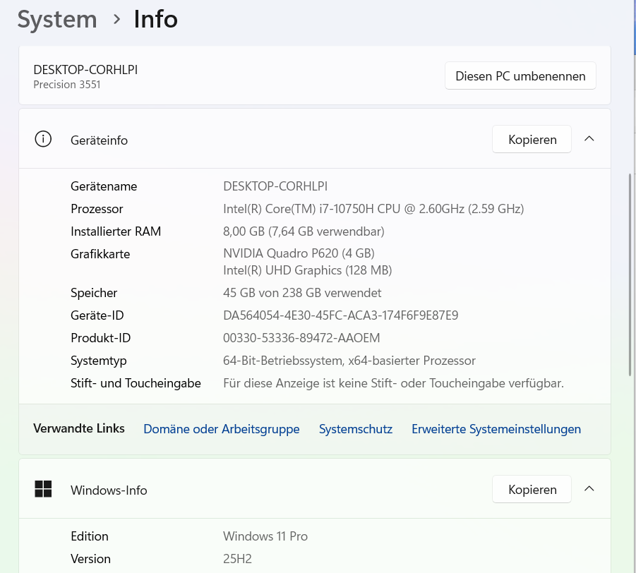
Task: Select Geräte-ID value DA564054-4E30-45FC-ACA3-174F6F9E87E9
Action: tap(341, 315)
